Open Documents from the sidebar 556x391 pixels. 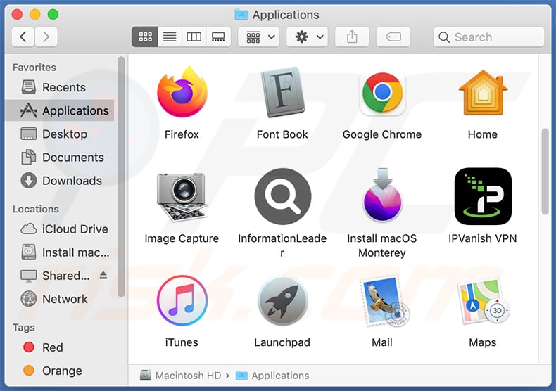pyautogui.click(x=61, y=158)
